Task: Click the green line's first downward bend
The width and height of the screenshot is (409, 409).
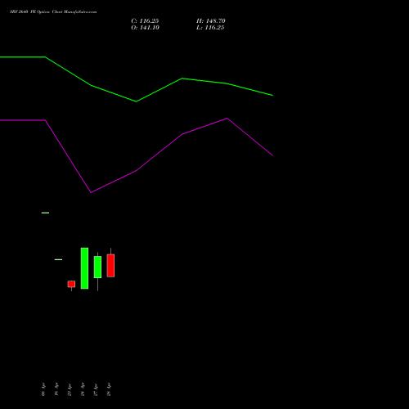Action: coord(45,57)
